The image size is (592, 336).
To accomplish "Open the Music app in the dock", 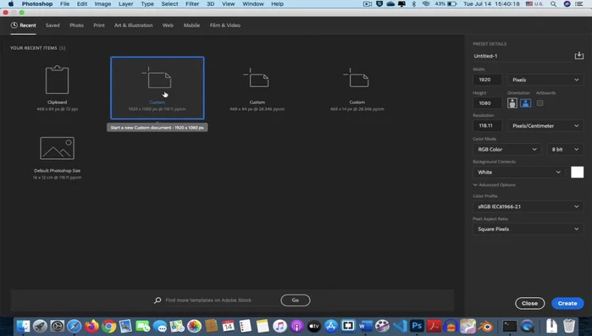I will click(x=279, y=326).
